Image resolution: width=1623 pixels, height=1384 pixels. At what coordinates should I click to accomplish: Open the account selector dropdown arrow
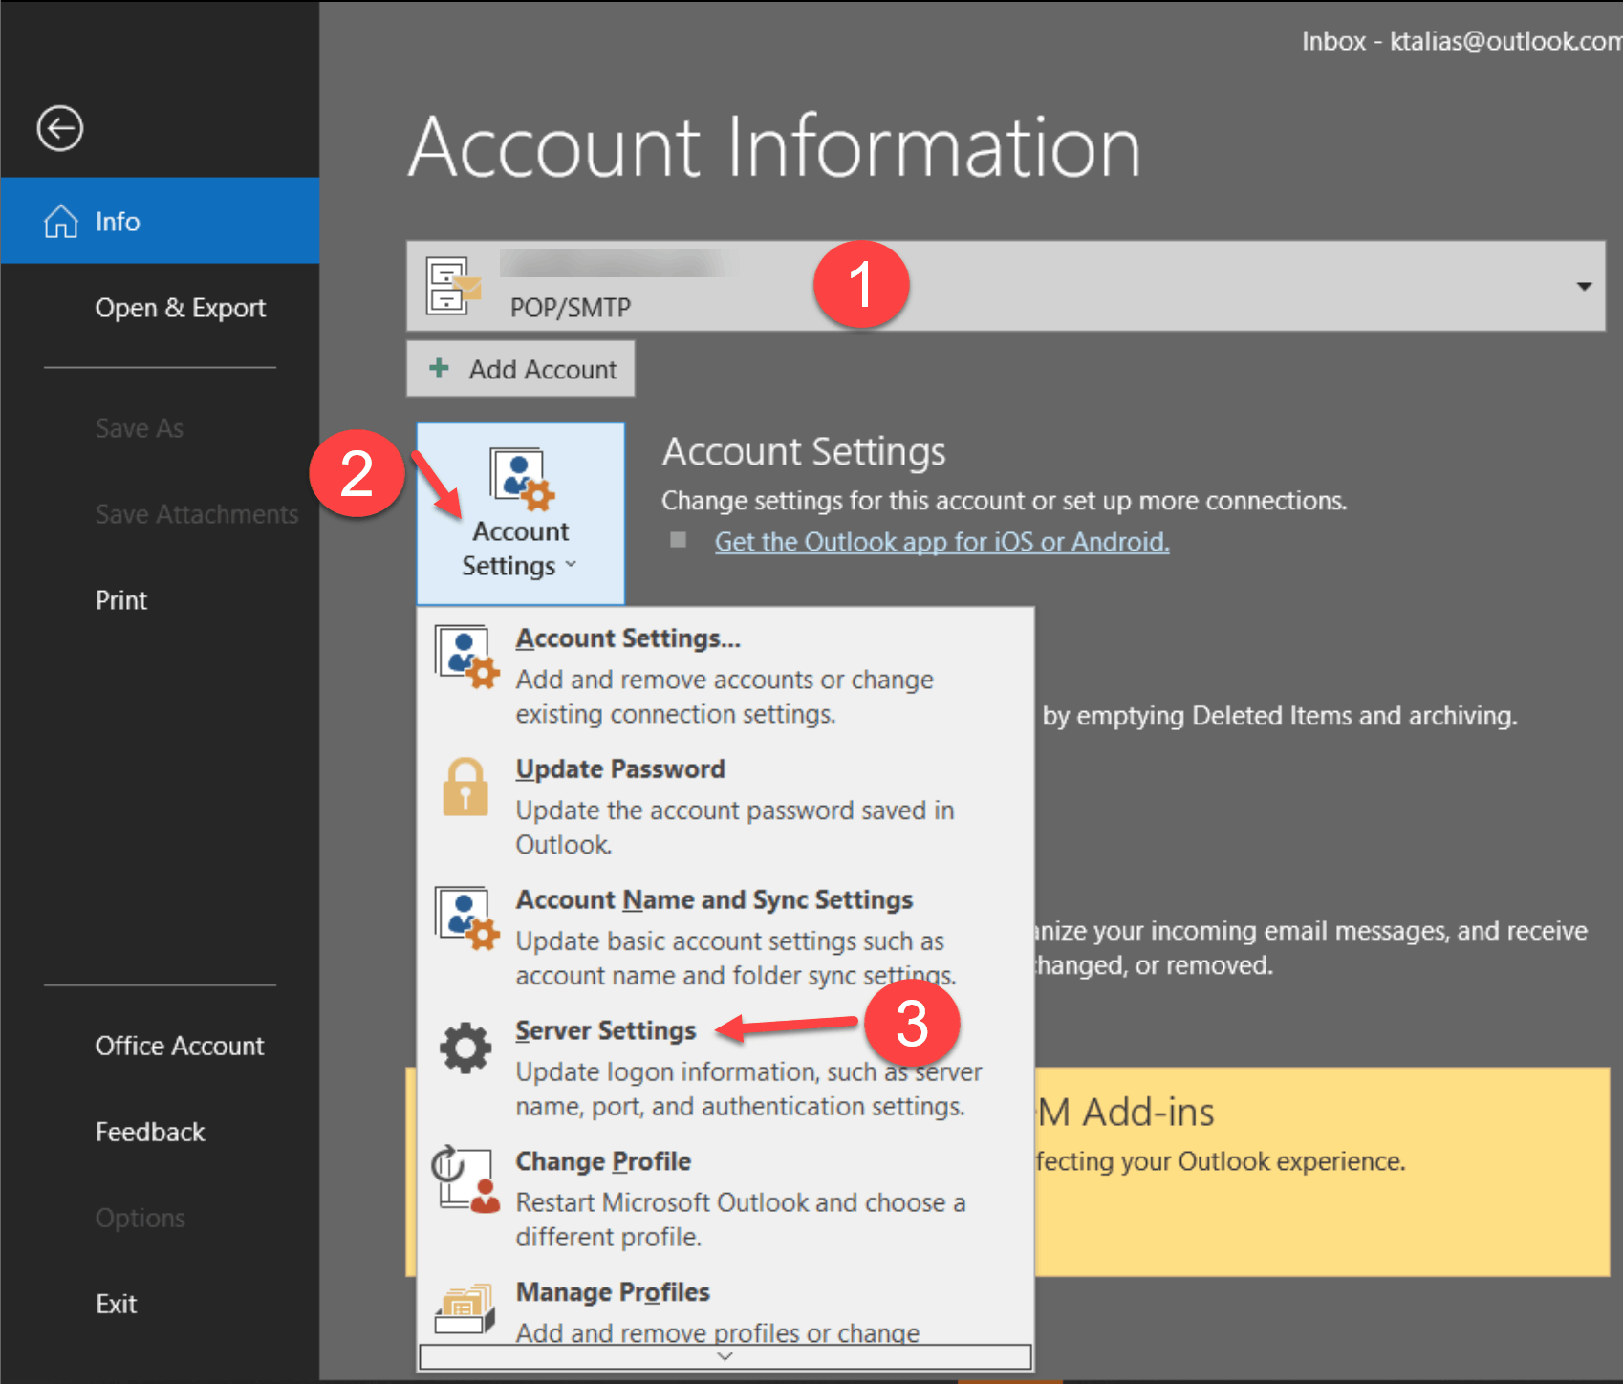click(1584, 286)
